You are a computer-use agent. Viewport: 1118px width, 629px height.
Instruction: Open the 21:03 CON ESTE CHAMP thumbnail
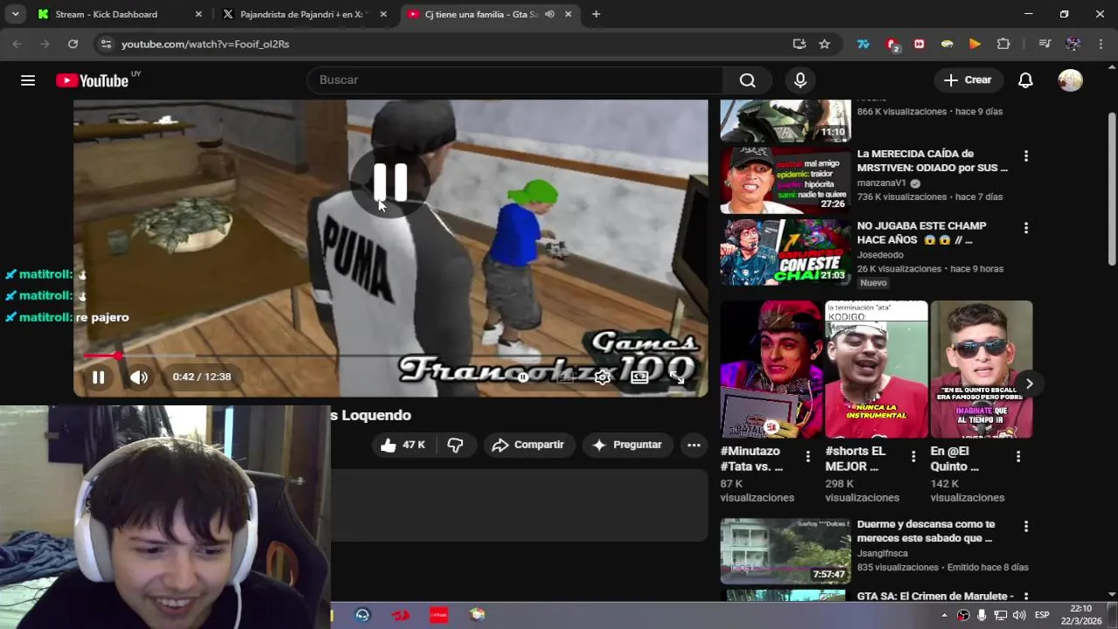pyautogui.click(x=785, y=252)
